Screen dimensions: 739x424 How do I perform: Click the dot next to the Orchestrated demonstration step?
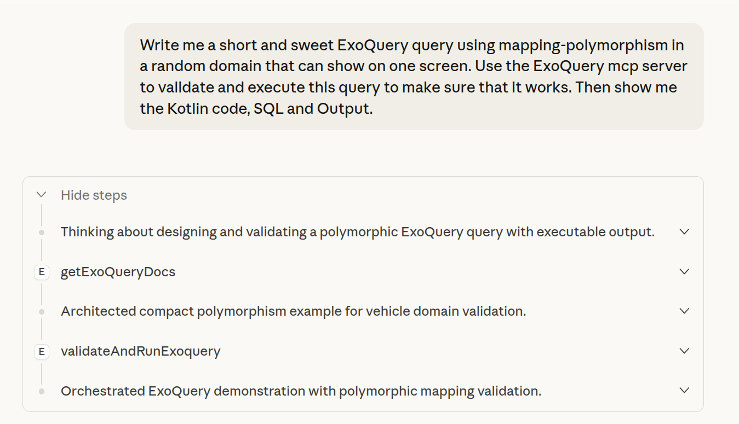[41, 391]
